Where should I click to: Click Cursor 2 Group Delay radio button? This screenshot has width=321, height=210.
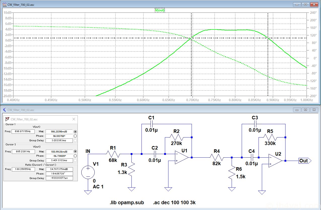[75, 160]
